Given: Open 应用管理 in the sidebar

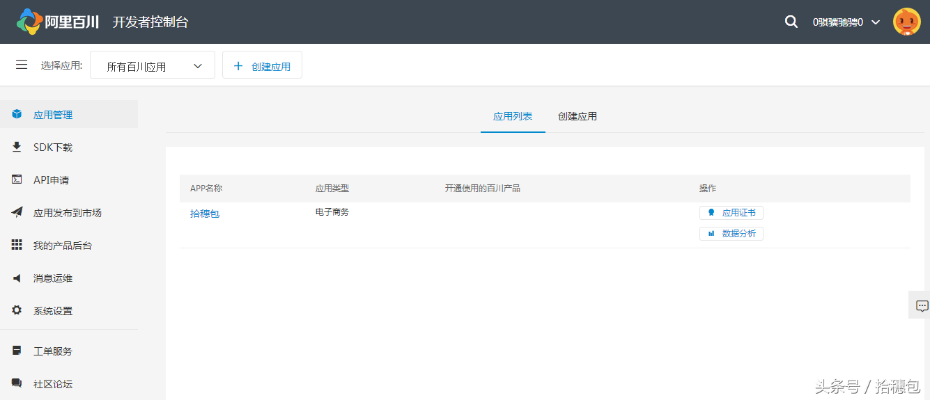Looking at the screenshot, I should click(x=69, y=114).
